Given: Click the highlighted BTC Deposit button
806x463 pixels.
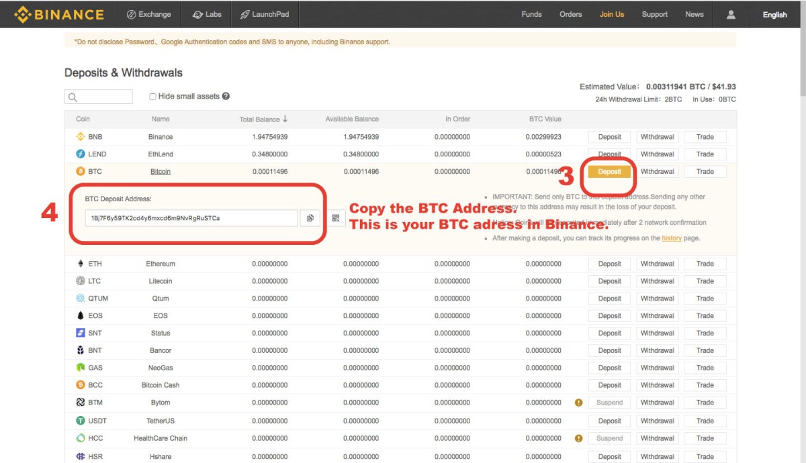Looking at the screenshot, I should (610, 171).
